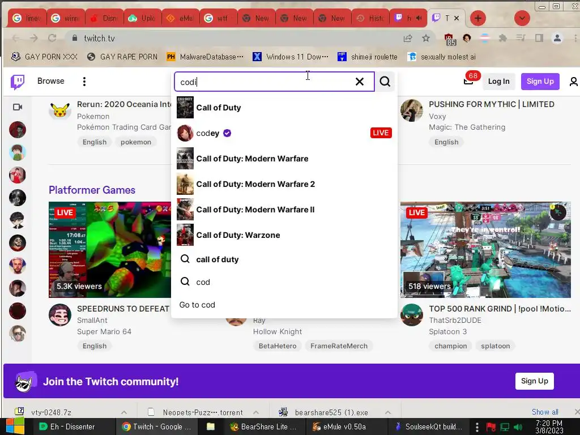Pick the 'cod' search-term suggestion
Image resolution: width=580 pixels, height=435 pixels.
(284, 282)
